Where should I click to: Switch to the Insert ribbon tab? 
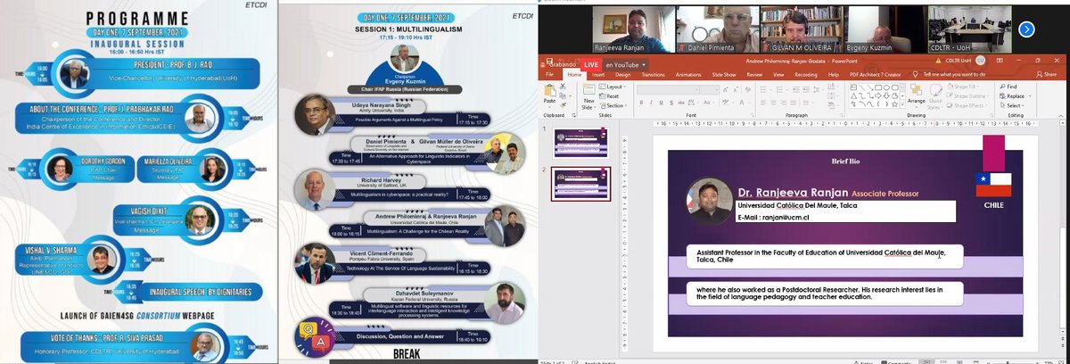point(598,75)
